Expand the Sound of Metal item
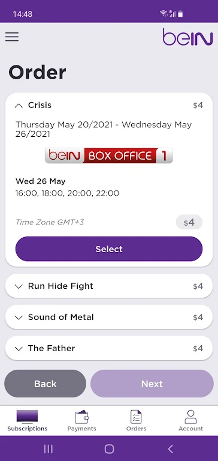218x461 pixels. coord(109,317)
